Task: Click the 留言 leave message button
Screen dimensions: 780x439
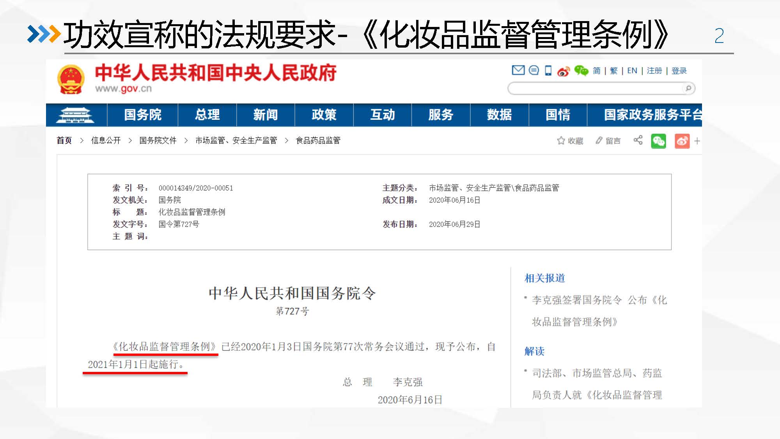Action: tap(608, 141)
